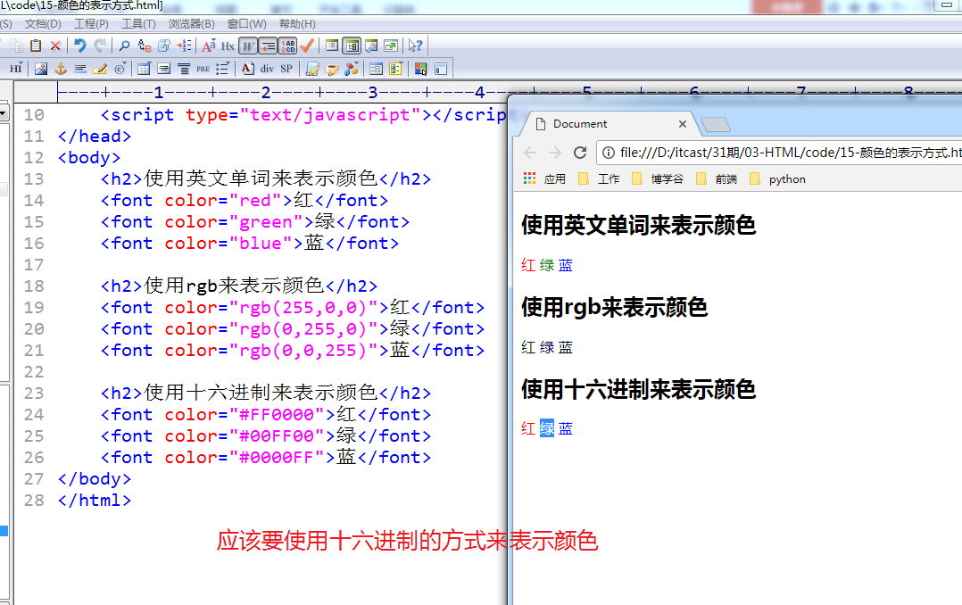Click the full screen green arrow icon

coord(391,46)
